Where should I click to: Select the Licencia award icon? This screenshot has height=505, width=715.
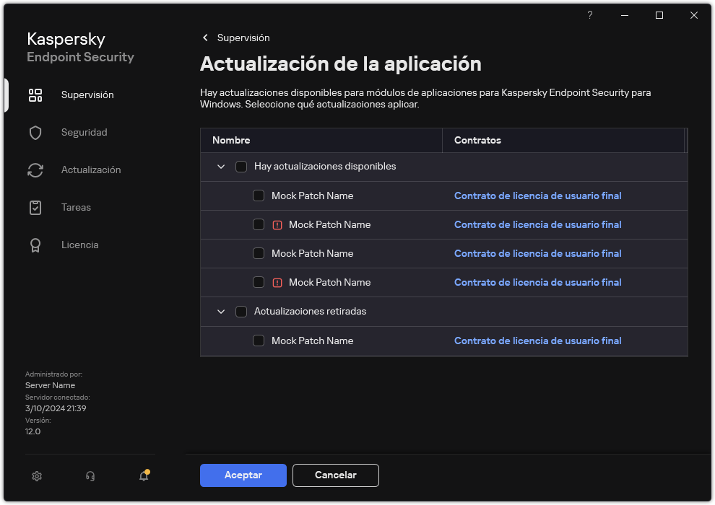coord(35,245)
